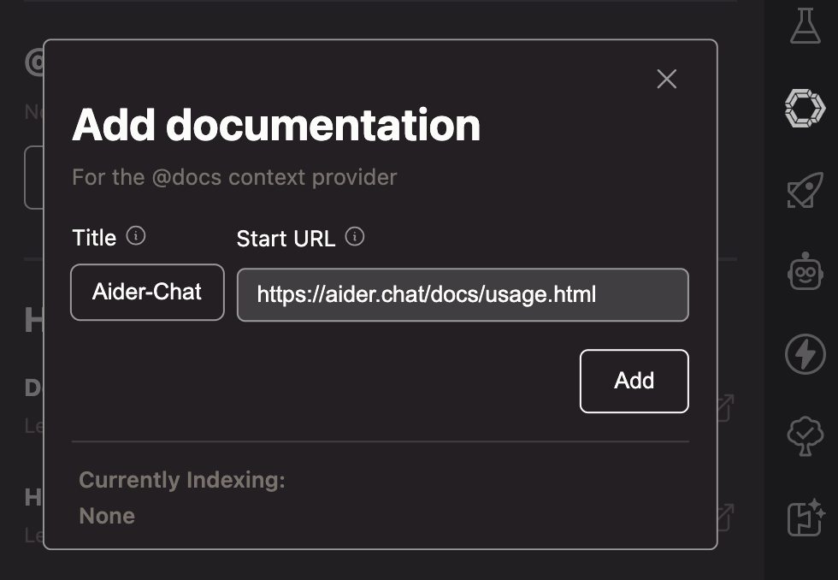Image resolution: width=838 pixels, height=580 pixels.
Task: Focus the Aider-Chat title field
Action: 147,293
